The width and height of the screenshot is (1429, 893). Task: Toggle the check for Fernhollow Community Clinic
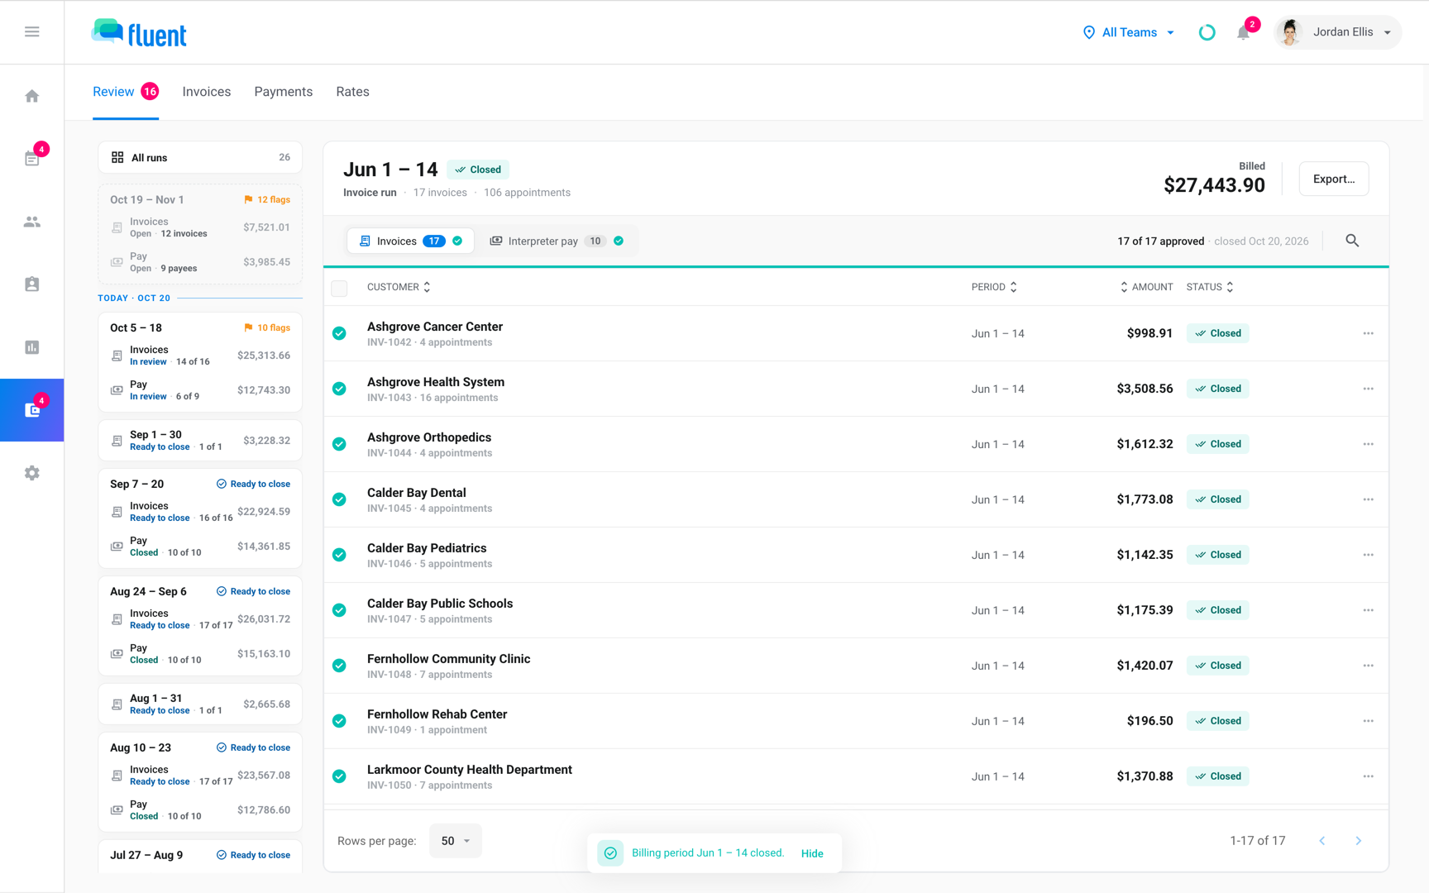click(x=339, y=666)
